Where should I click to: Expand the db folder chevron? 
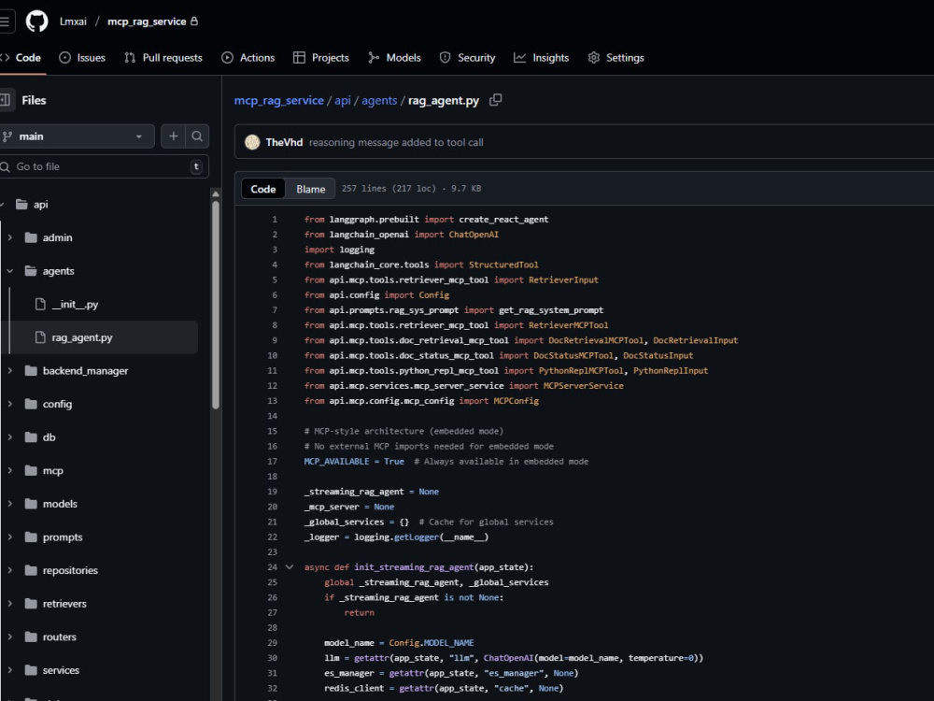[10, 436]
